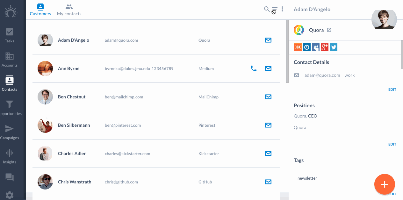Open Campaigns from the sidebar

(10, 132)
